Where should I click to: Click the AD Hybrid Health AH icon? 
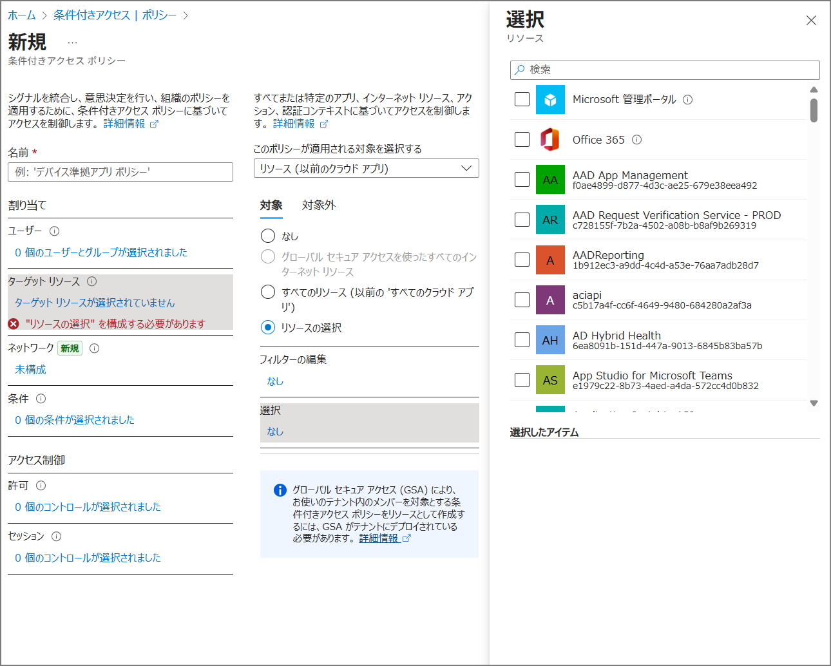pyautogui.click(x=550, y=340)
